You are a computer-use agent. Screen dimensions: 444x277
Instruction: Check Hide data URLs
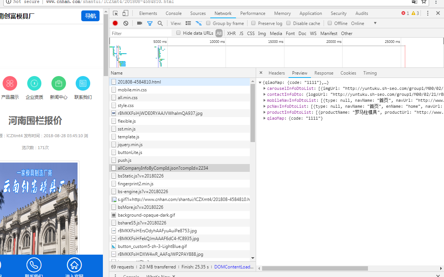179,33
